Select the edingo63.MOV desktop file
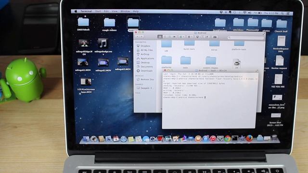Screen dimensions: 308x173 pos(123,63)
